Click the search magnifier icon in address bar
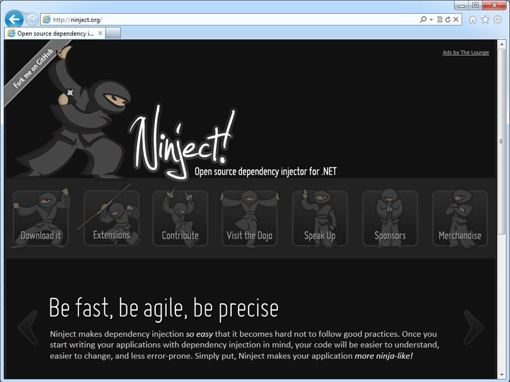Image resolution: width=510 pixels, height=382 pixels. (423, 20)
